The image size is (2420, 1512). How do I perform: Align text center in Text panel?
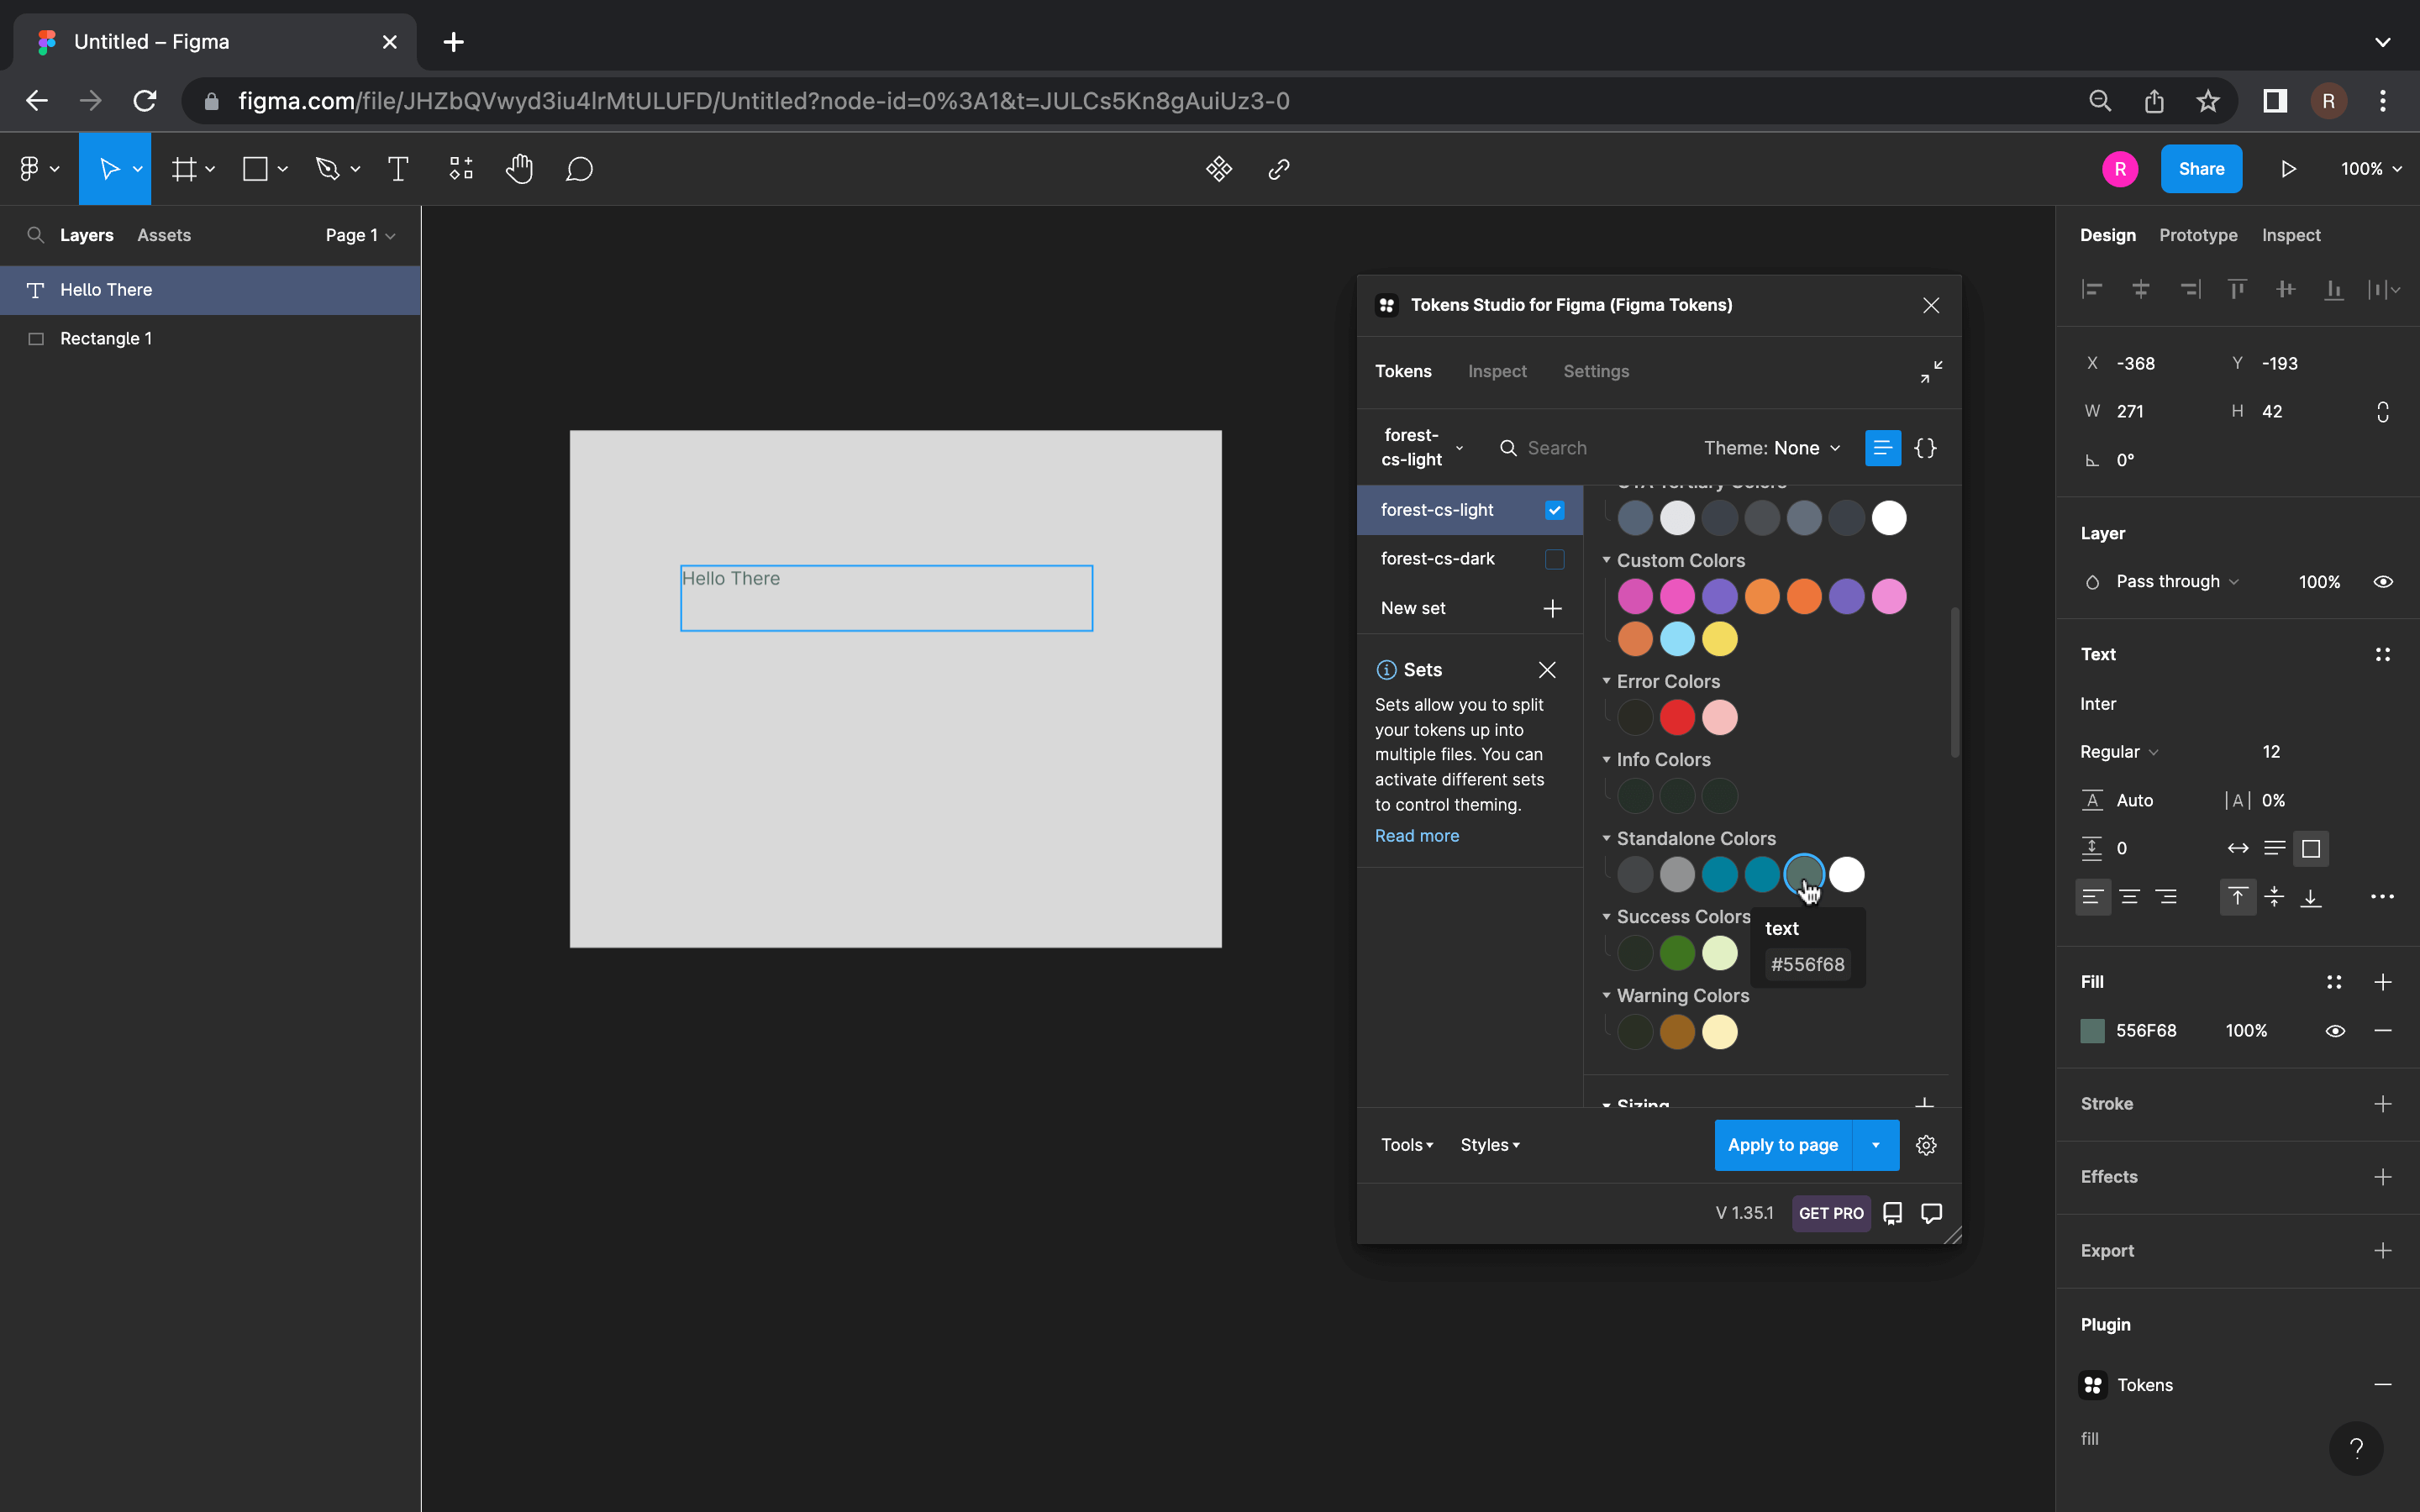point(2130,897)
